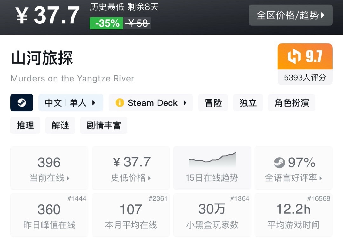Select the 剧情丰富 story-rich tag
Viewport: 343px width, 240px height.
[104, 125]
